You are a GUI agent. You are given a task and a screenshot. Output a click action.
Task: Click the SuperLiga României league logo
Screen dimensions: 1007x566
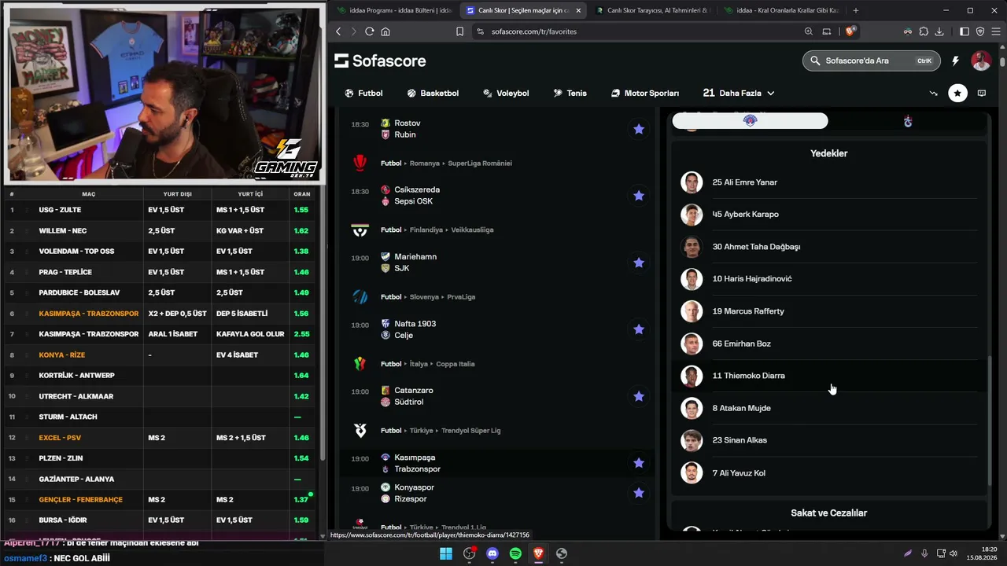pos(360,163)
